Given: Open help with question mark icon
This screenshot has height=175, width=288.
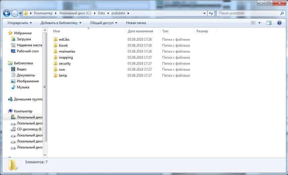Looking at the screenshot, I should [279, 23].
